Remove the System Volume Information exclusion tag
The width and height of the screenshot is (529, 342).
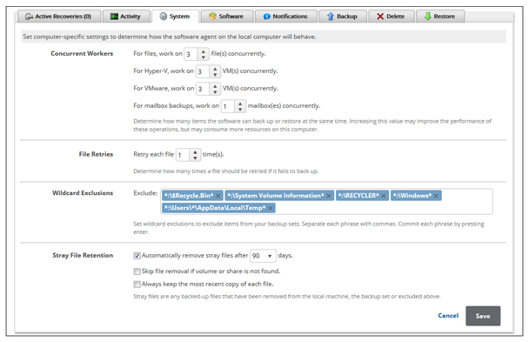(329, 196)
